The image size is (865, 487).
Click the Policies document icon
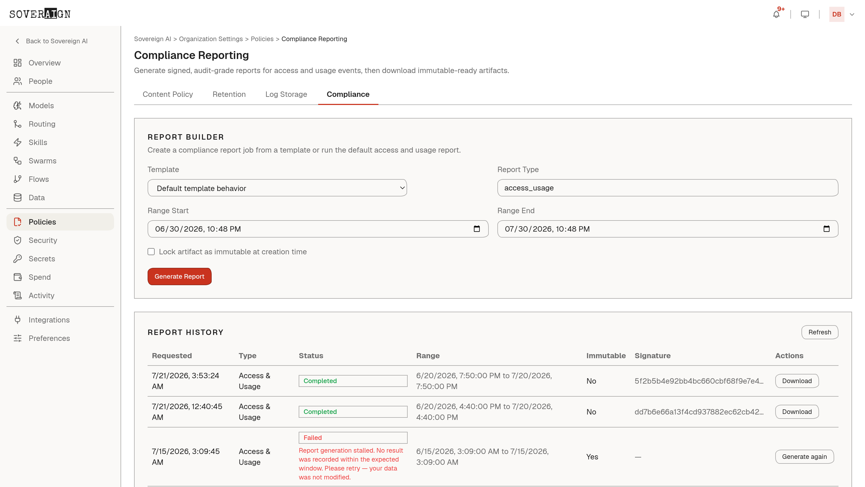pos(18,222)
